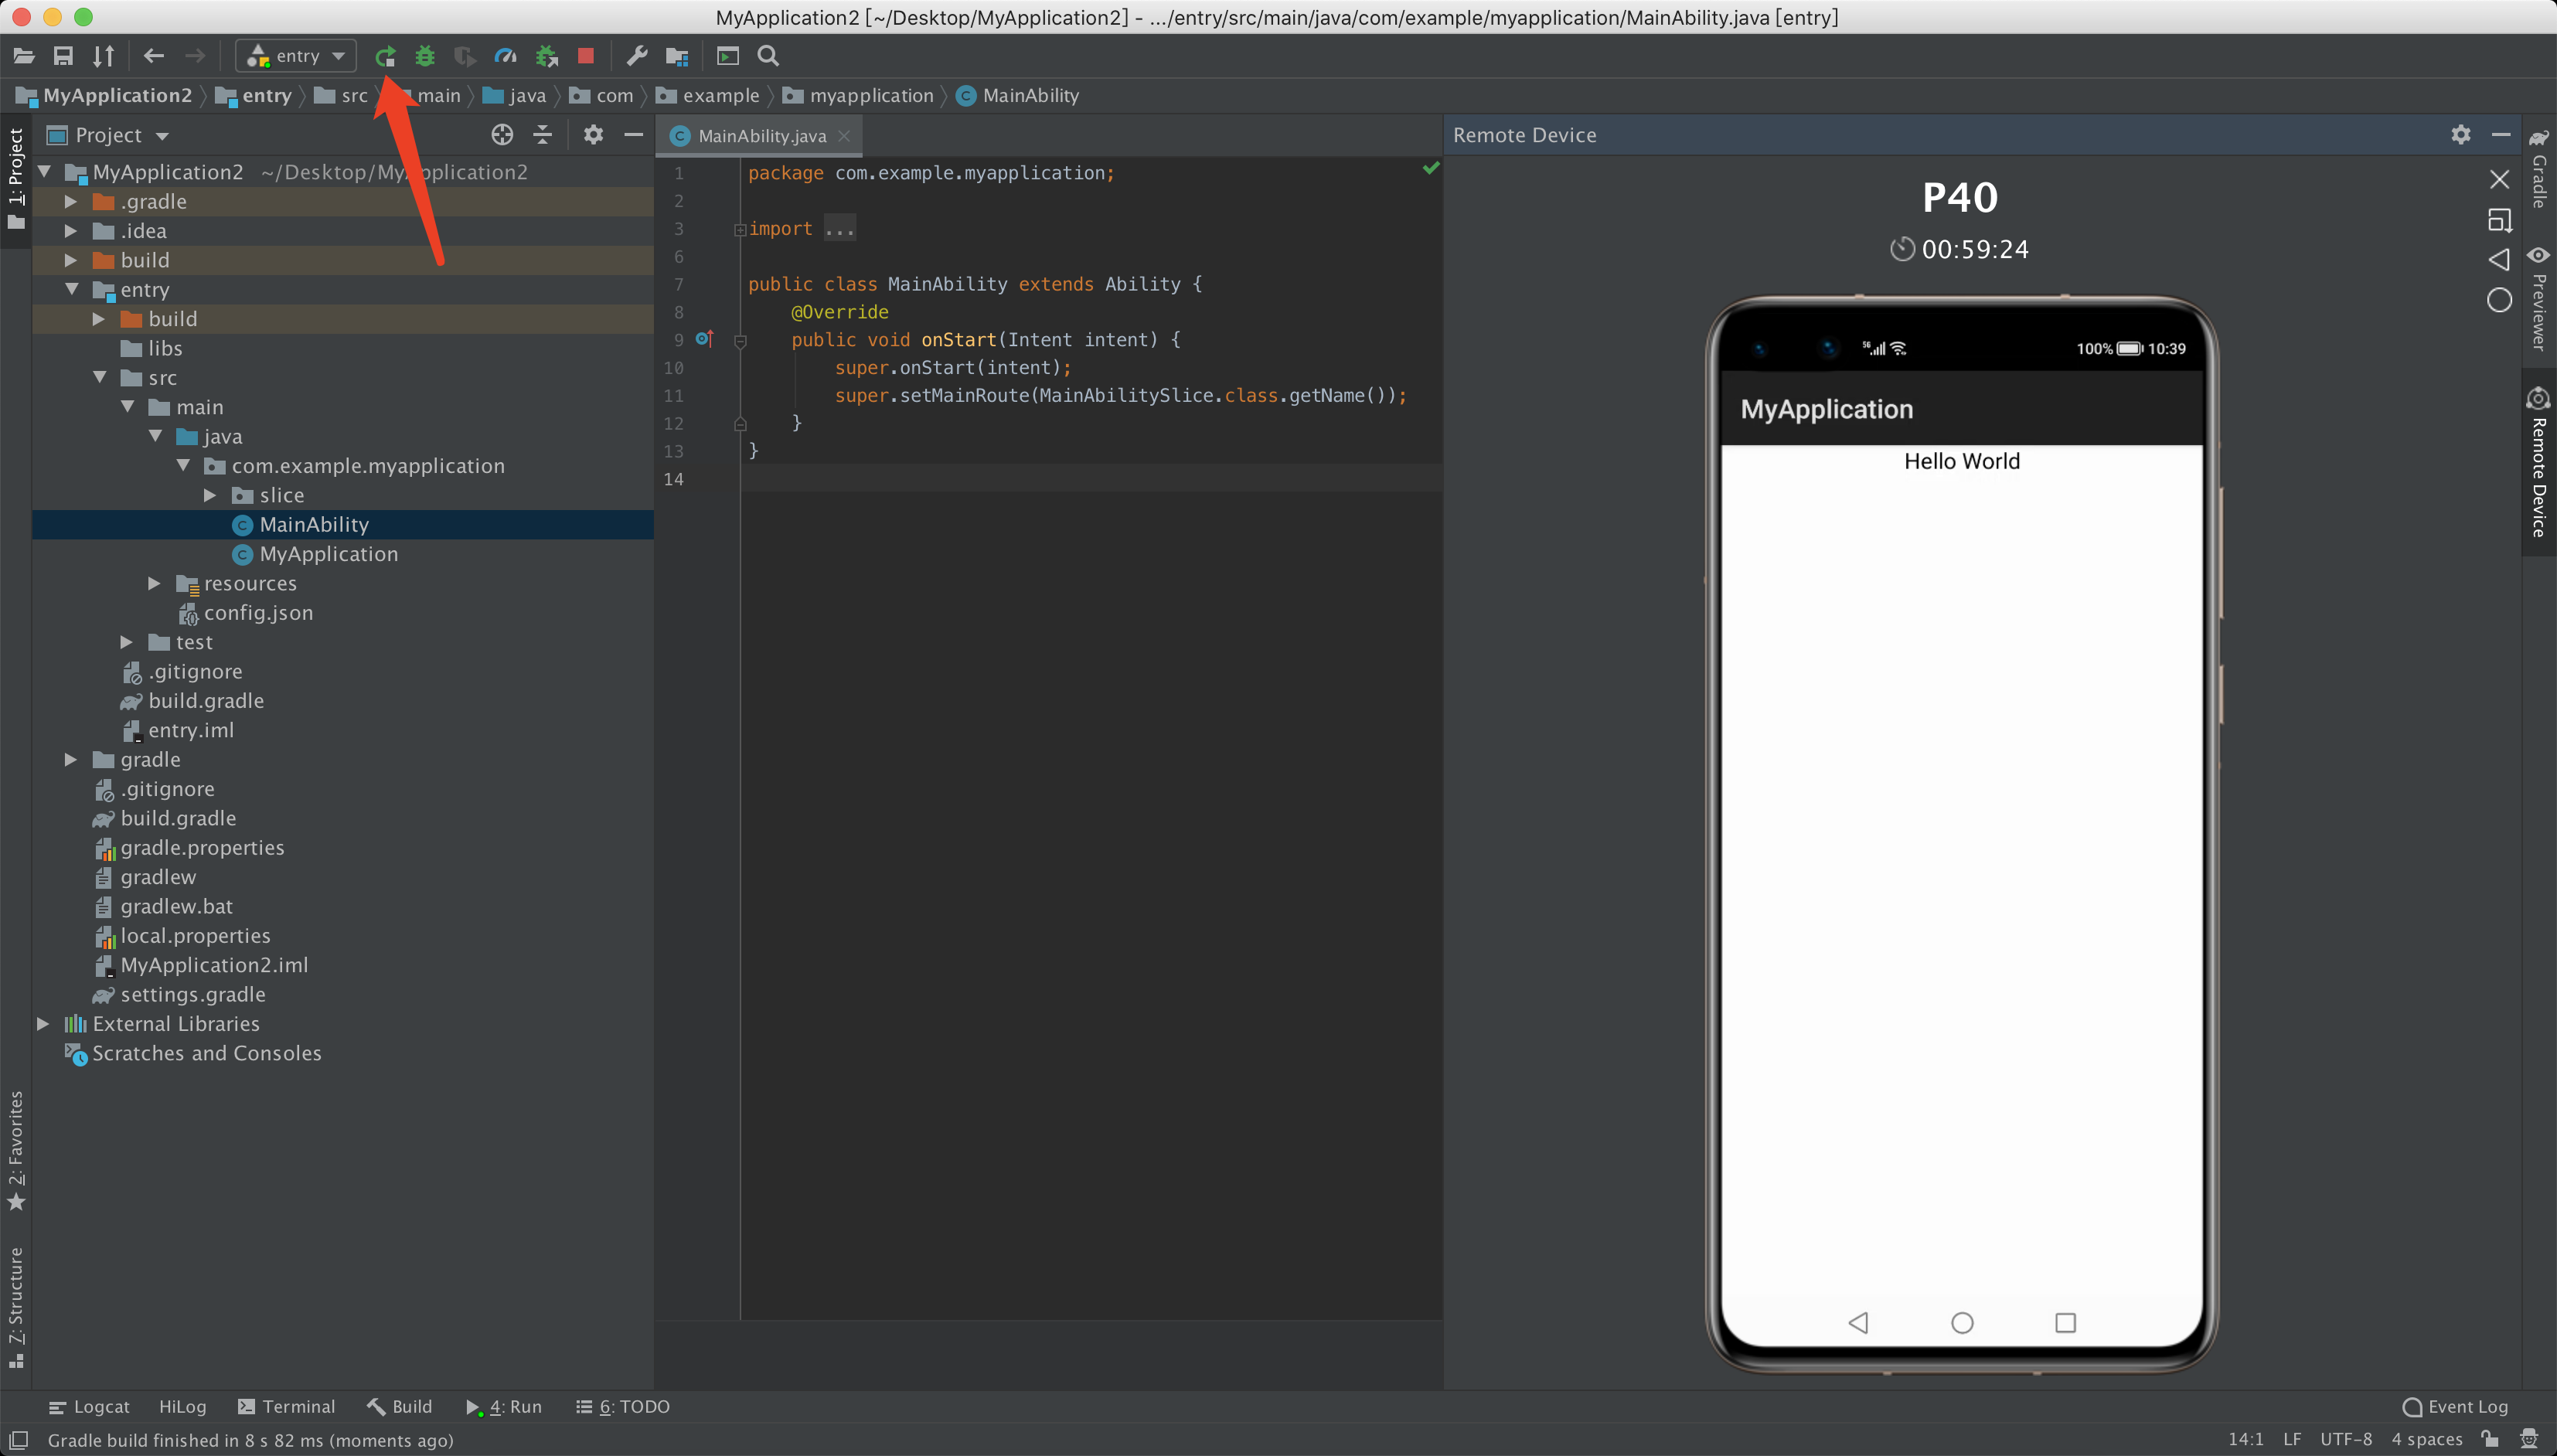Open Project Structure folder icon in toolbar
The width and height of the screenshot is (2557, 1456).
coord(677,56)
